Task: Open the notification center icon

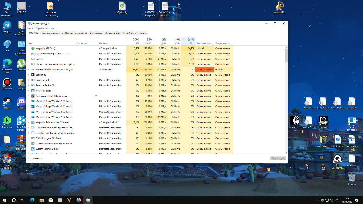Action: click(x=358, y=200)
